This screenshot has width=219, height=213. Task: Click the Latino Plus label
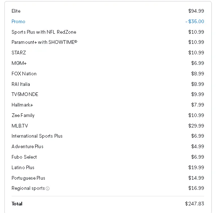point(23,167)
